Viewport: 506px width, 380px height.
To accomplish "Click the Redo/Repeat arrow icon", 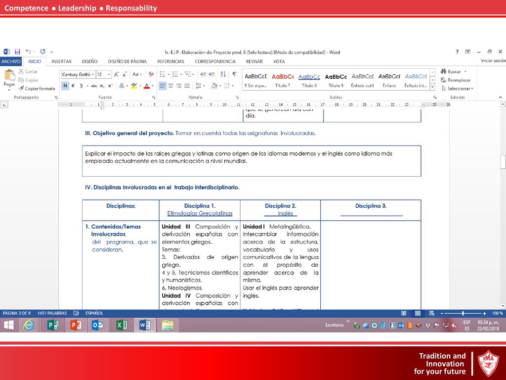I will click(x=43, y=51).
